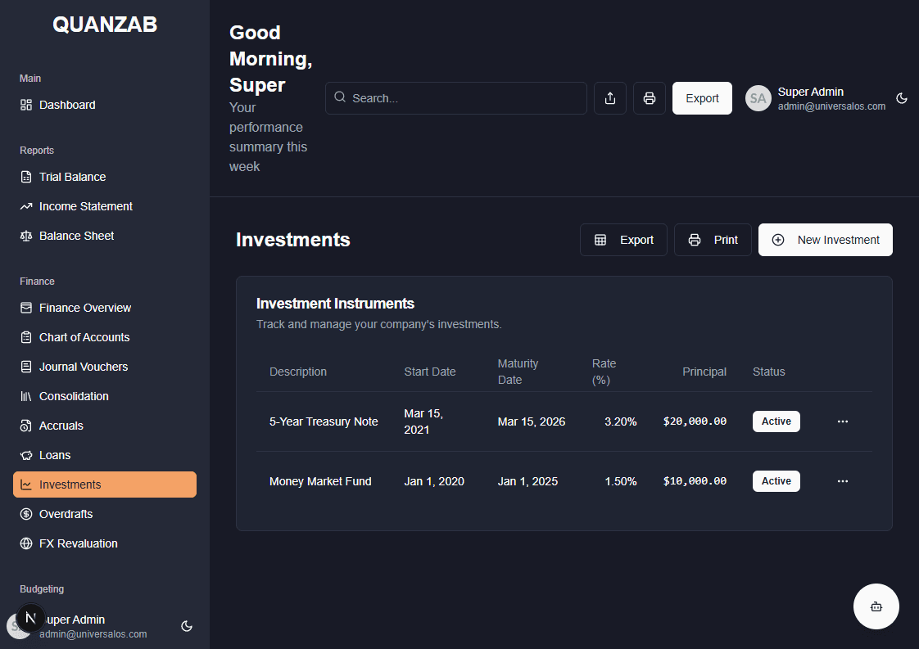Toggle theme moon icon in sidebar footer

(187, 626)
